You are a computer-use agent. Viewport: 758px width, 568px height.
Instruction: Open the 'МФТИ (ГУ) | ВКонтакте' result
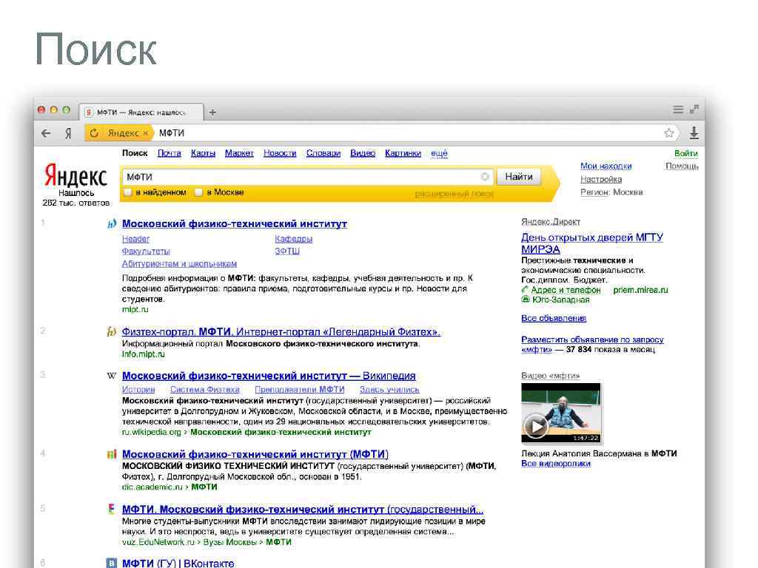(x=178, y=563)
